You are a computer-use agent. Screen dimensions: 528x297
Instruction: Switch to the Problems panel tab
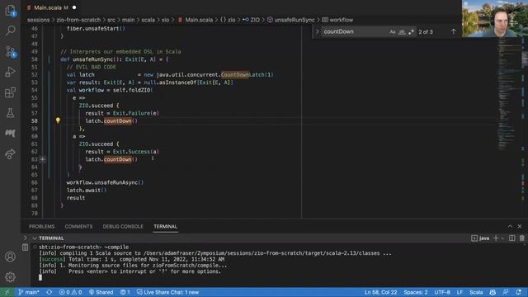(42, 226)
